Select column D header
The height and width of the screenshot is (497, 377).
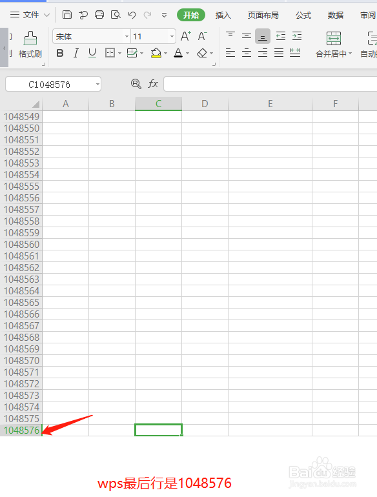[x=205, y=104]
